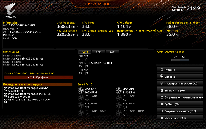Select Windows Boot Manager (ADATA SX6000LNP) entry
Image resolution: width=206 pixels, height=129 pixels.
coord(28,90)
